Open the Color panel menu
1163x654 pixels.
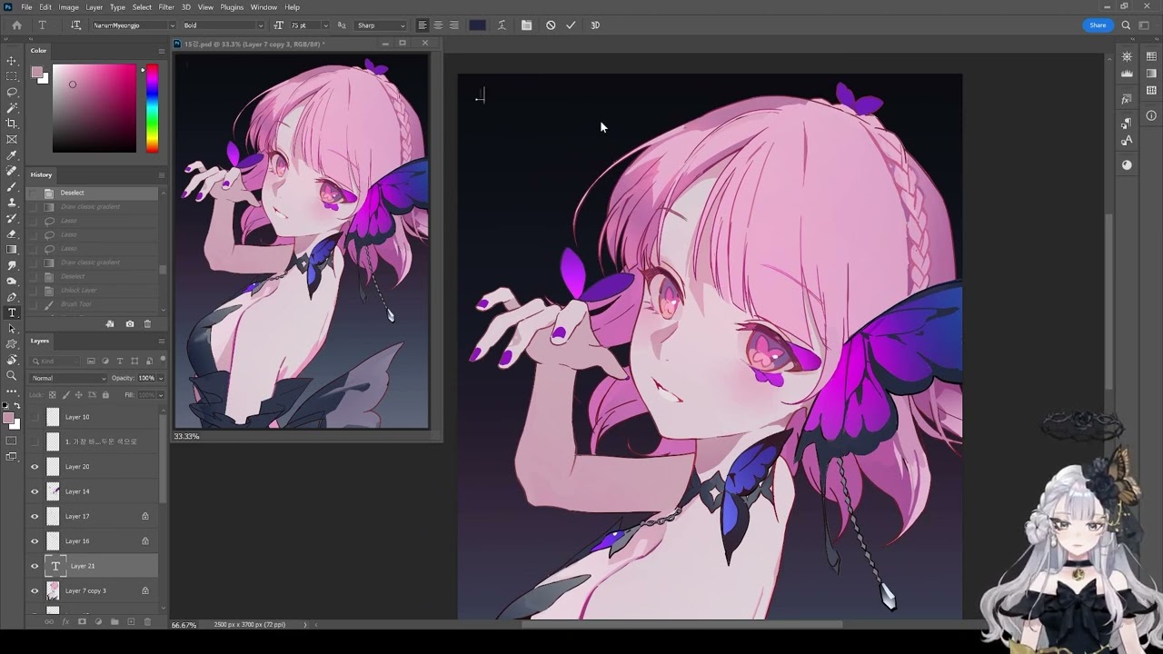(x=161, y=51)
